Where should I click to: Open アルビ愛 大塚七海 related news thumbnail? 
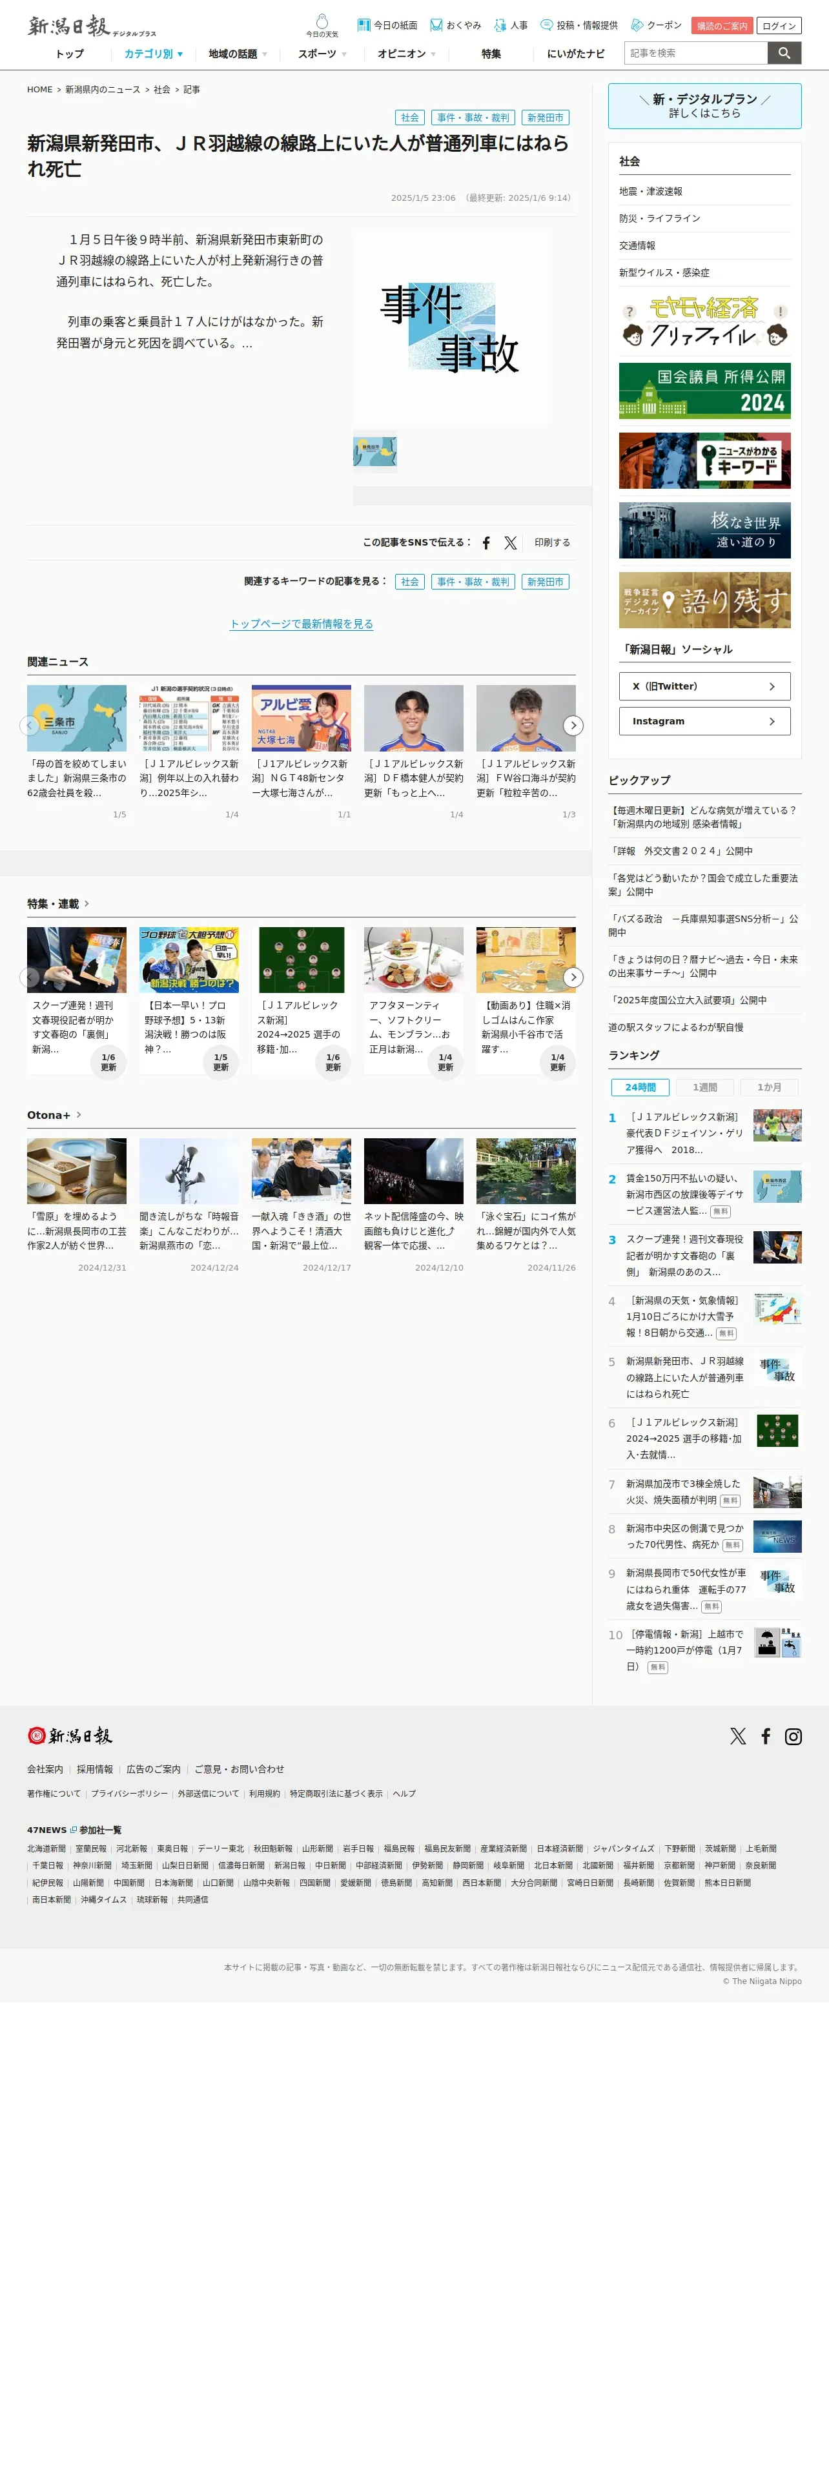pyautogui.click(x=301, y=719)
